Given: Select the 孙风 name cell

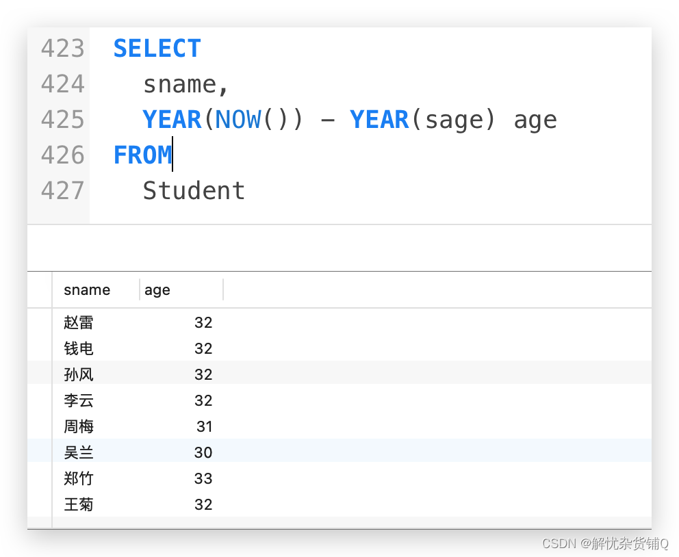Looking at the screenshot, I should tap(79, 374).
